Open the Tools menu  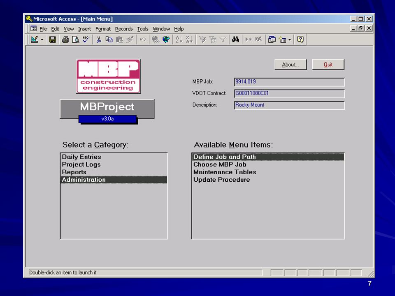pos(143,29)
